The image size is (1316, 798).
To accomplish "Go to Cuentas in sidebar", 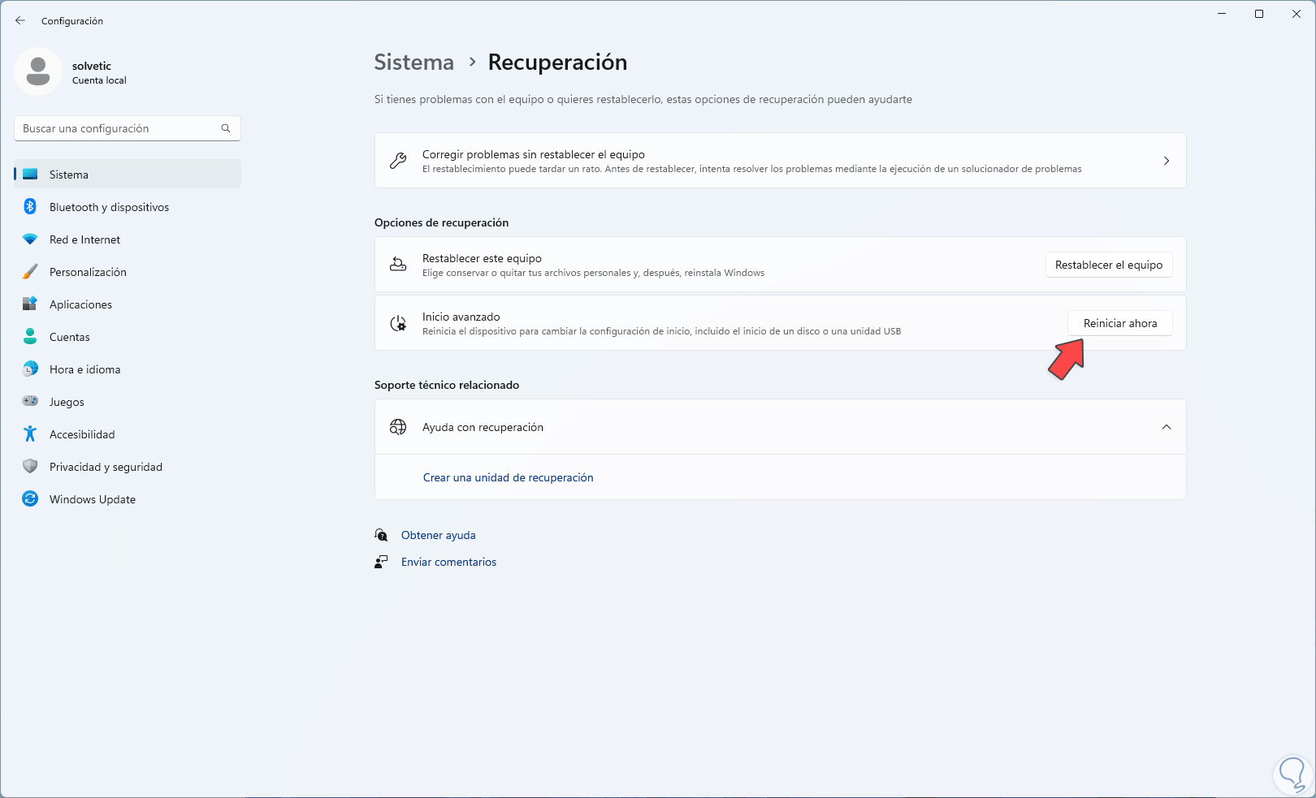I will tap(70, 337).
